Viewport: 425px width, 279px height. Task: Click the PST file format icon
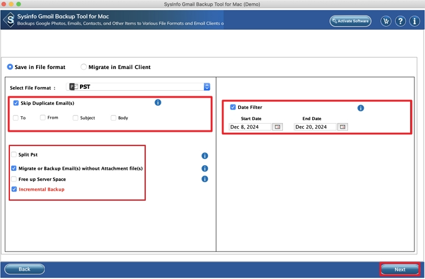pos(73,87)
